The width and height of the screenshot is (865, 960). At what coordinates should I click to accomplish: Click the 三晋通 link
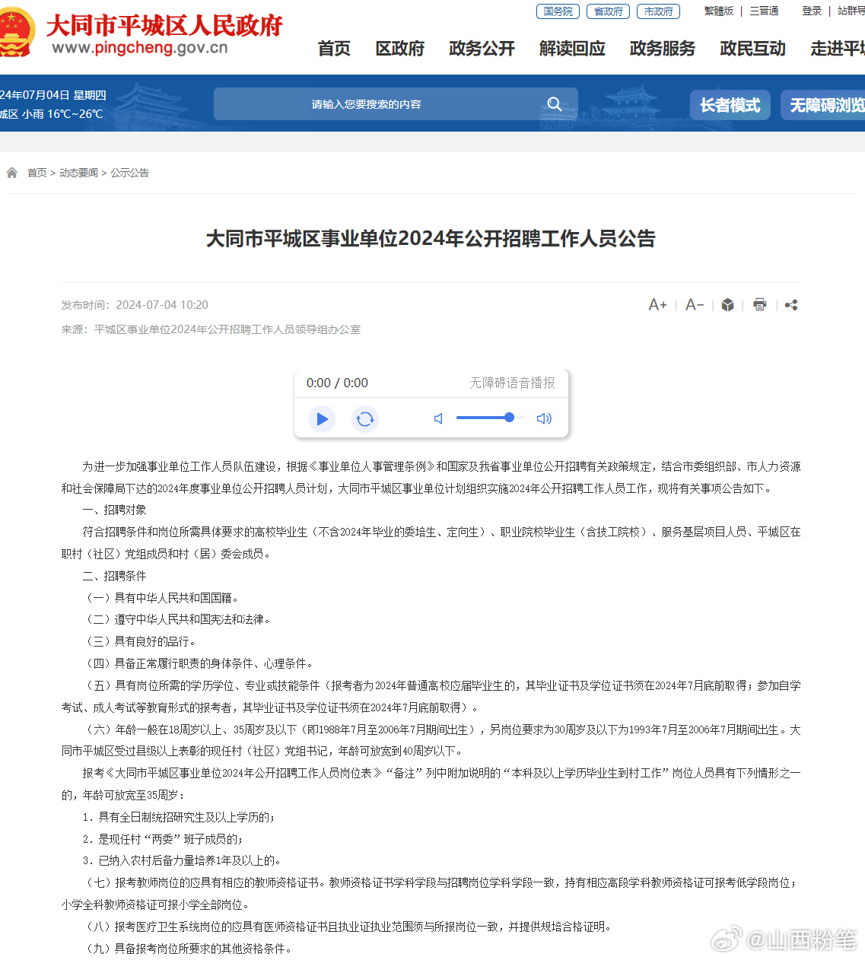[x=764, y=11]
